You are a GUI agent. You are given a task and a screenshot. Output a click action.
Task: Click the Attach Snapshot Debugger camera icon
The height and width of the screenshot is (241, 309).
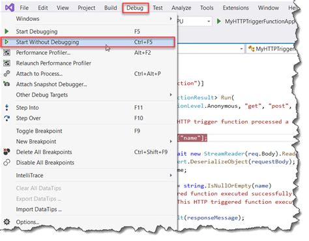tap(7, 84)
